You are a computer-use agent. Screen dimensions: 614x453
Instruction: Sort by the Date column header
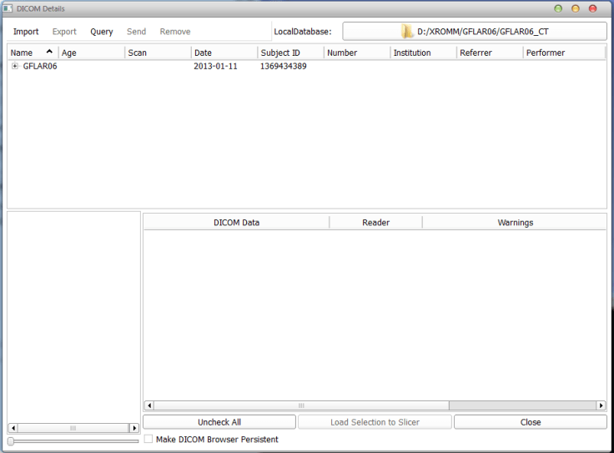pyautogui.click(x=224, y=53)
